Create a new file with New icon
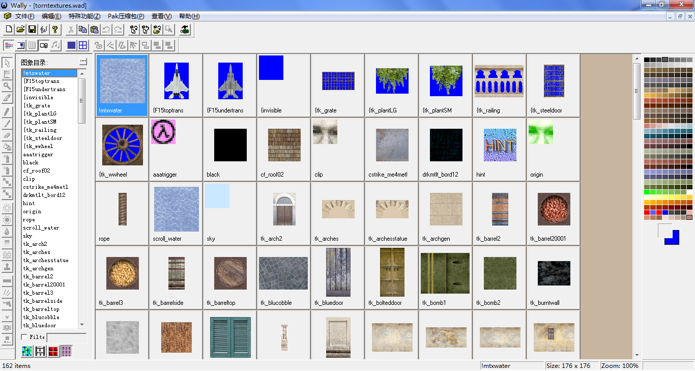This screenshot has height=371, width=695. tap(9, 30)
